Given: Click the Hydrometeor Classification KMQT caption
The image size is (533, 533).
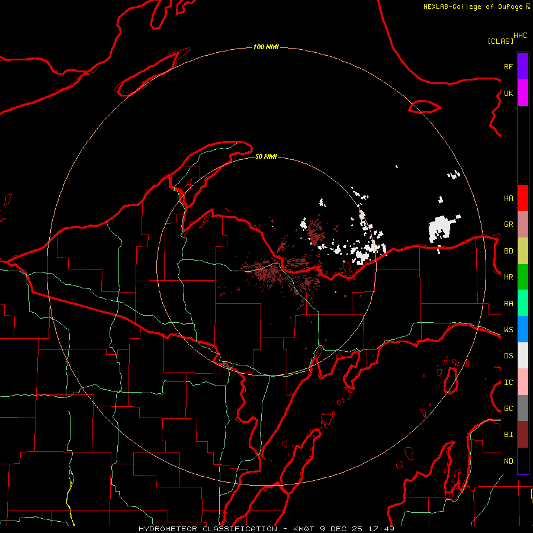Looking at the screenshot, I should pos(266,529).
